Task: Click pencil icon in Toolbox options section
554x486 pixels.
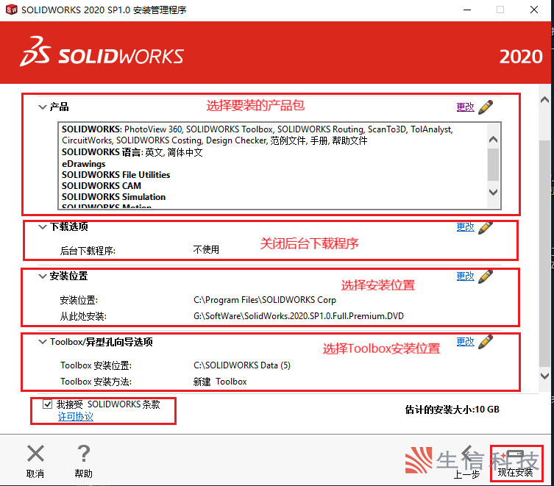Action: click(486, 342)
